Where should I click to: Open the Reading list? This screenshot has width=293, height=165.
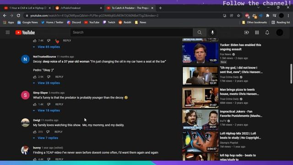281,22
